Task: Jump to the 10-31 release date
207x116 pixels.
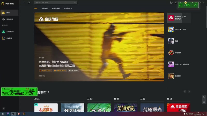Action: (x=37, y=99)
